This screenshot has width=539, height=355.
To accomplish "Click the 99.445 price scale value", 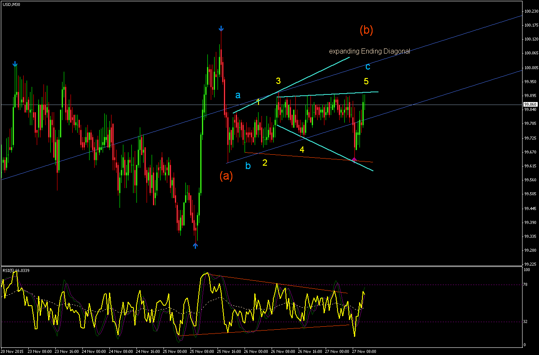I will pos(531,208).
